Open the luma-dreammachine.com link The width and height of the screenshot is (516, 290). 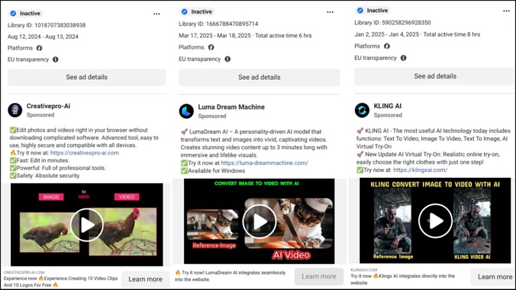(x=264, y=163)
